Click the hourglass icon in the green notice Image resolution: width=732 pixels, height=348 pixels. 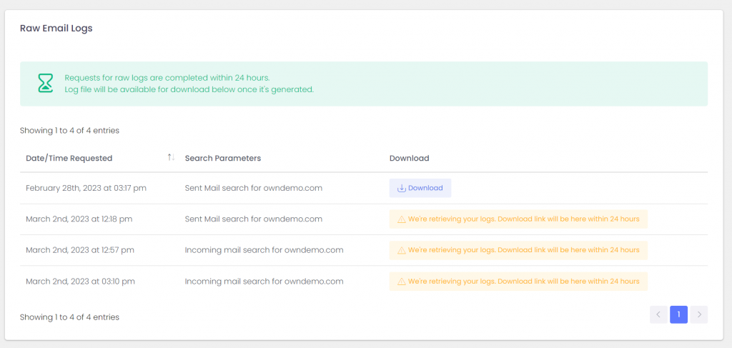pyautogui.click(x=45, y=84)
